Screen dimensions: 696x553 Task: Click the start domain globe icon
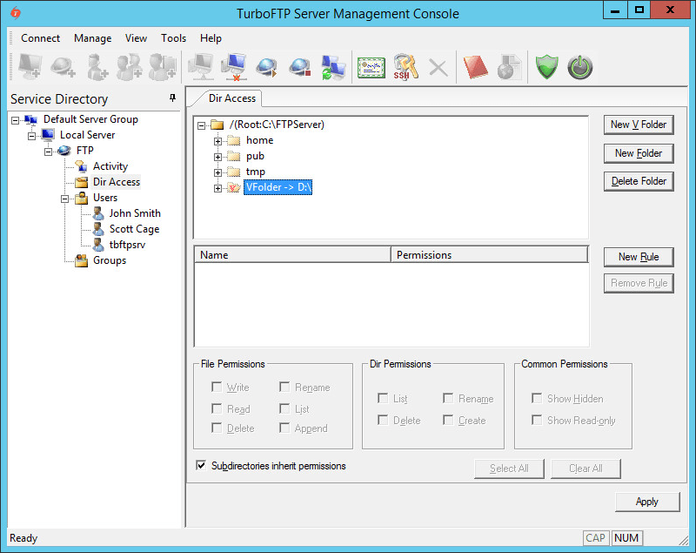[267, 67]
